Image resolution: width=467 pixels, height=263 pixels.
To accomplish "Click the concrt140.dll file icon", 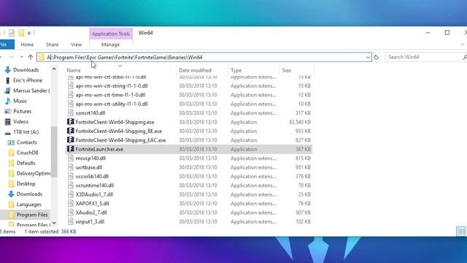I will point(70,113).
